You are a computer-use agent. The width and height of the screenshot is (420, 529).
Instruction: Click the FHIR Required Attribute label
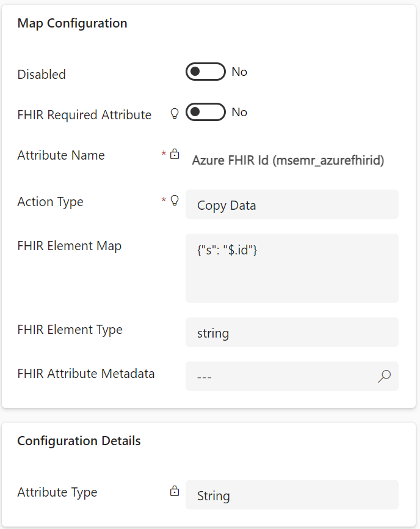click(x=84, y=115)
